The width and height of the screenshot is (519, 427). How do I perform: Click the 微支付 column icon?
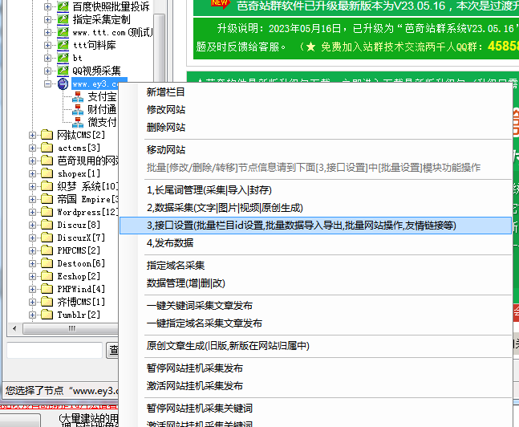(x=78, y=122)
